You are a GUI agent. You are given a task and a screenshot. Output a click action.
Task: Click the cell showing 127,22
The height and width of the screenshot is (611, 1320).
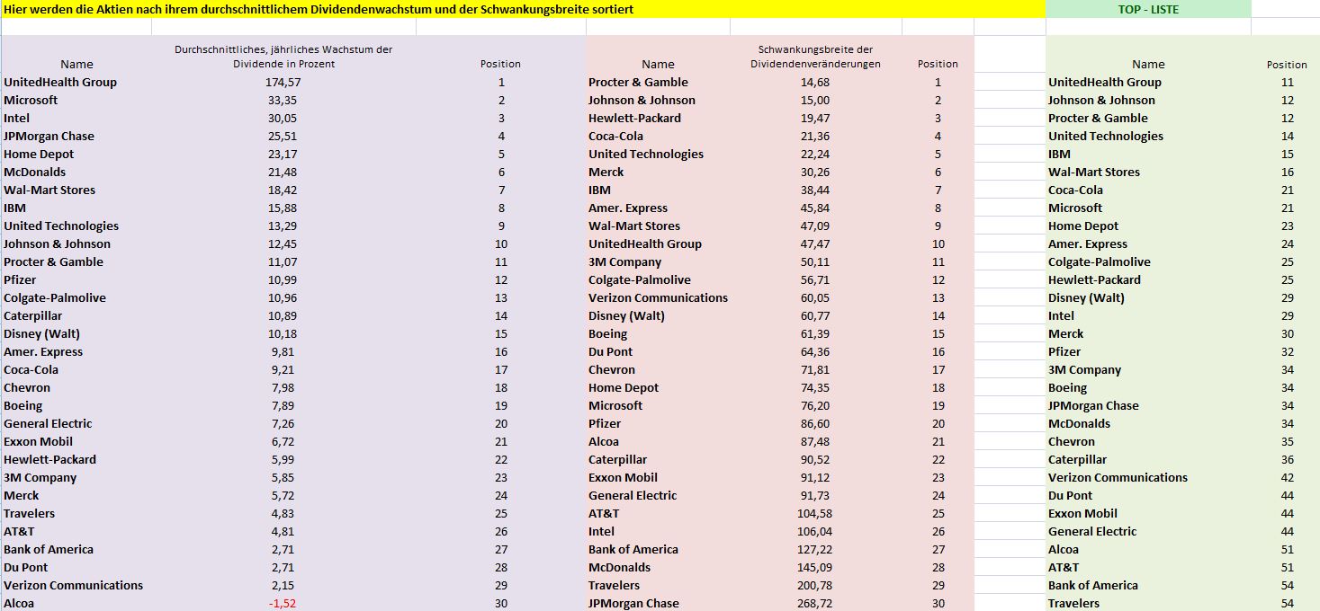pos(815,549)
